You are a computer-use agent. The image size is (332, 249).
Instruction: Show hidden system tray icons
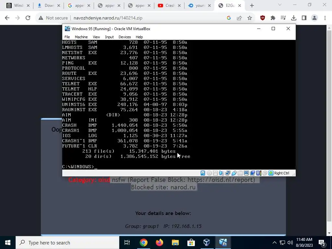point(274,243)
